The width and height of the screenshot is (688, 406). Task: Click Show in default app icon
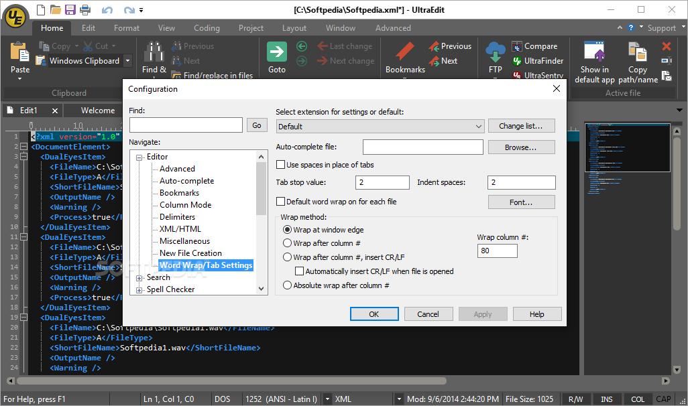click(595, 52)
